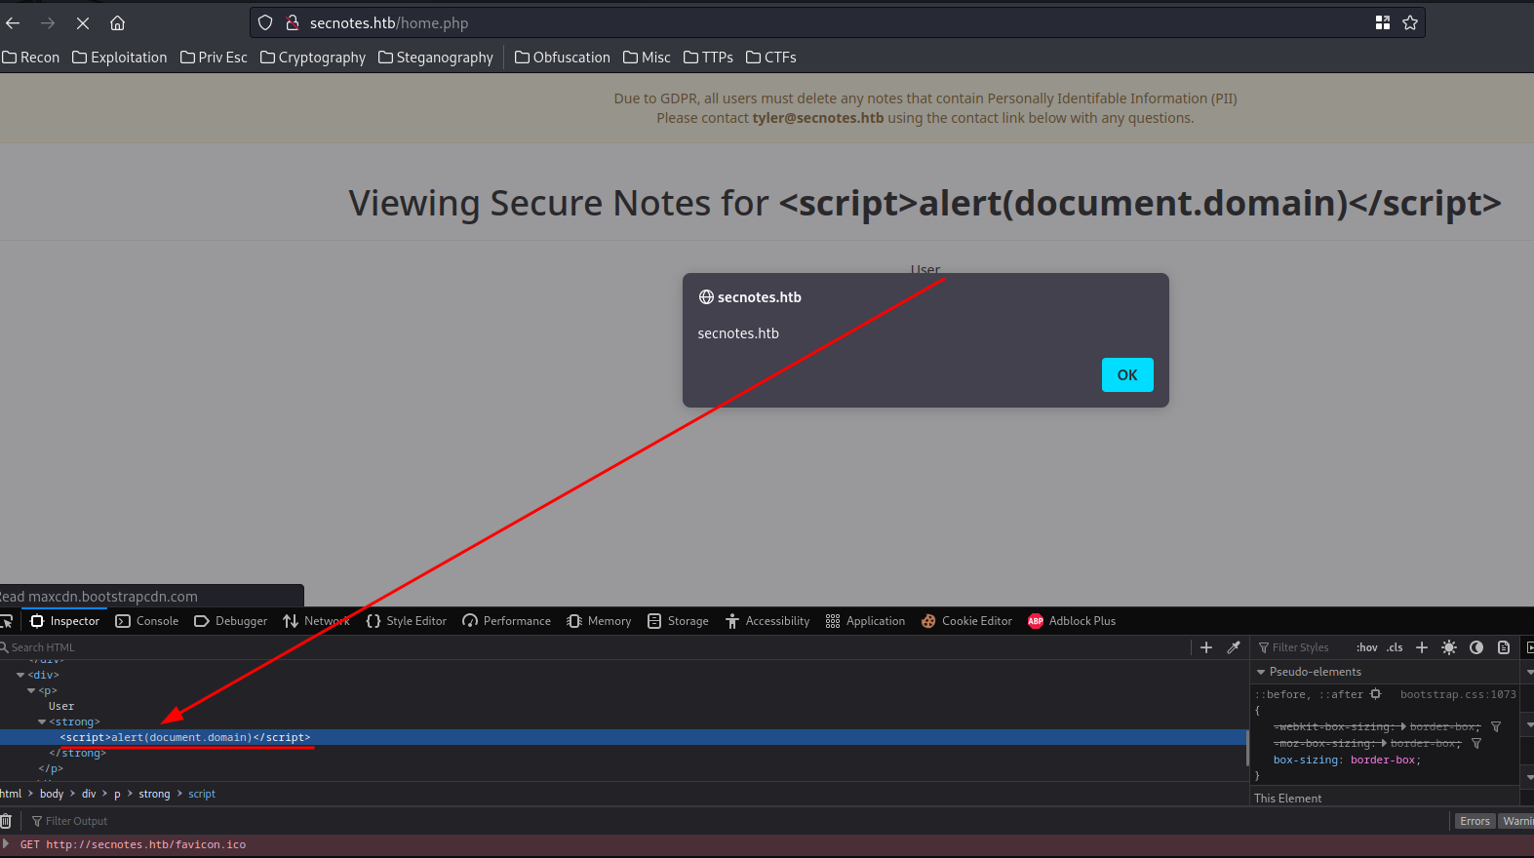Viewport: 1534px width, 858px height.
Task: Open the TTPs bookmarks folder
Action: point(708,58)
